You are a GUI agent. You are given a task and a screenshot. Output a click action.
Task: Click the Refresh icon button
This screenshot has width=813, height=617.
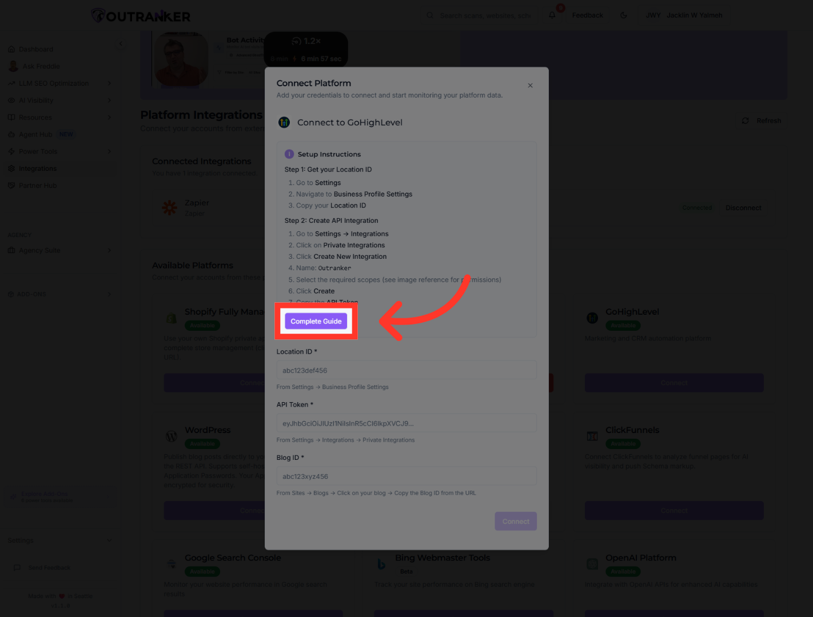(745, 121)
